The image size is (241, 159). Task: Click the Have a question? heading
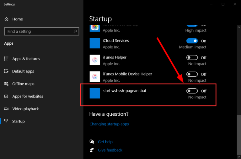[x=109, y=114]
